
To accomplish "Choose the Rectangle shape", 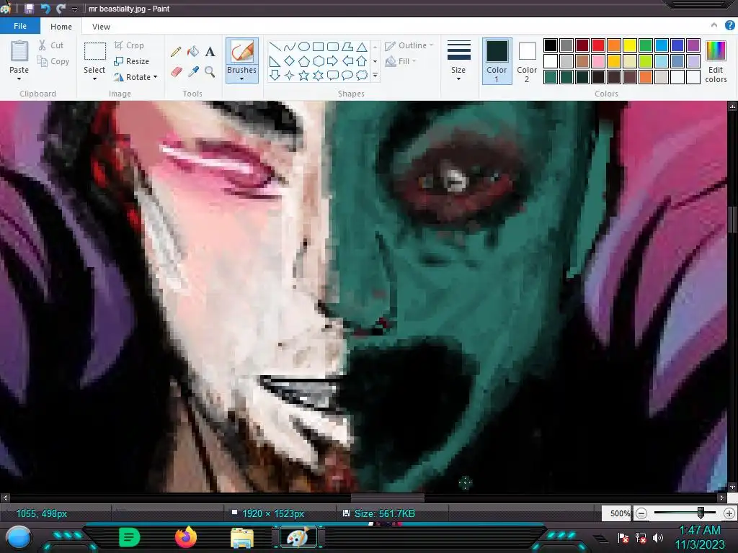I will (318, 47).
